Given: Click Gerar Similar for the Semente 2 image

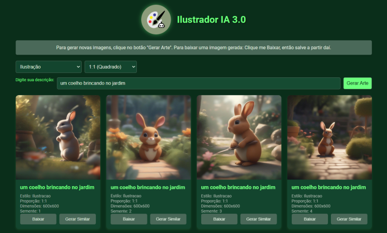Looking at the screenshot, I should pyautogui.click(x=168, y=219).
